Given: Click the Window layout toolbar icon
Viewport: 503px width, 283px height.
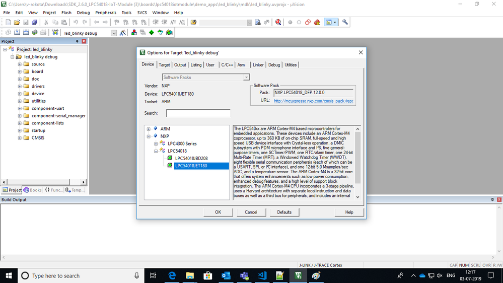Looking at the screenshot, I should [328, 22].
